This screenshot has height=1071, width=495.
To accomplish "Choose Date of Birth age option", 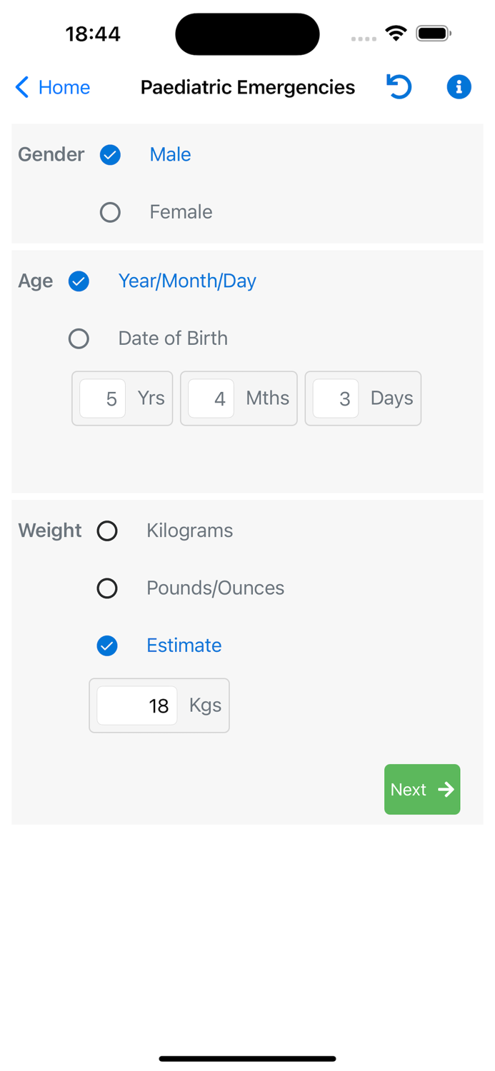I will point(79,338).
